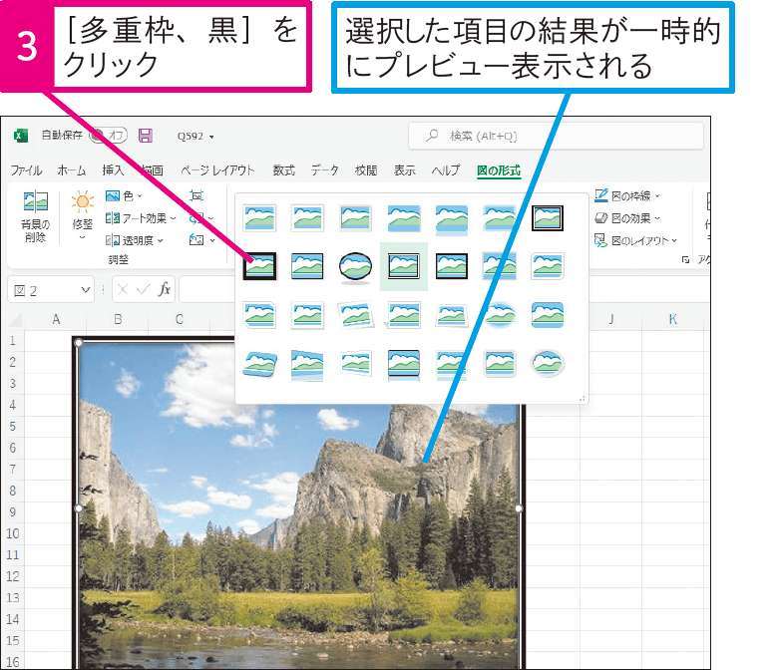
Task: Click the picture styles dialog launcher
Action: (x=686, y=260)
